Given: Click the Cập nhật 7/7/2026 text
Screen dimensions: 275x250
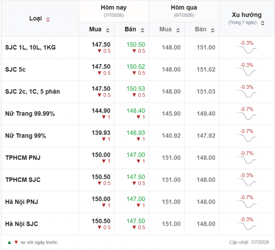Looking at the screenshot, I should [x=249, y=242].
